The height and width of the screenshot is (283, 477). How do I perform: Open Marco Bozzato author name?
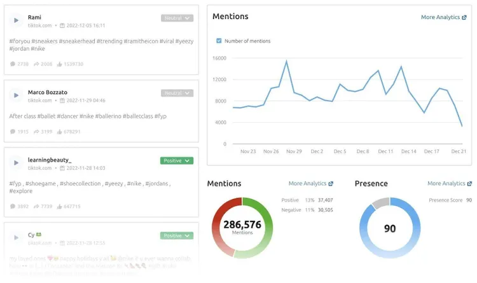(x=48, y=92)
